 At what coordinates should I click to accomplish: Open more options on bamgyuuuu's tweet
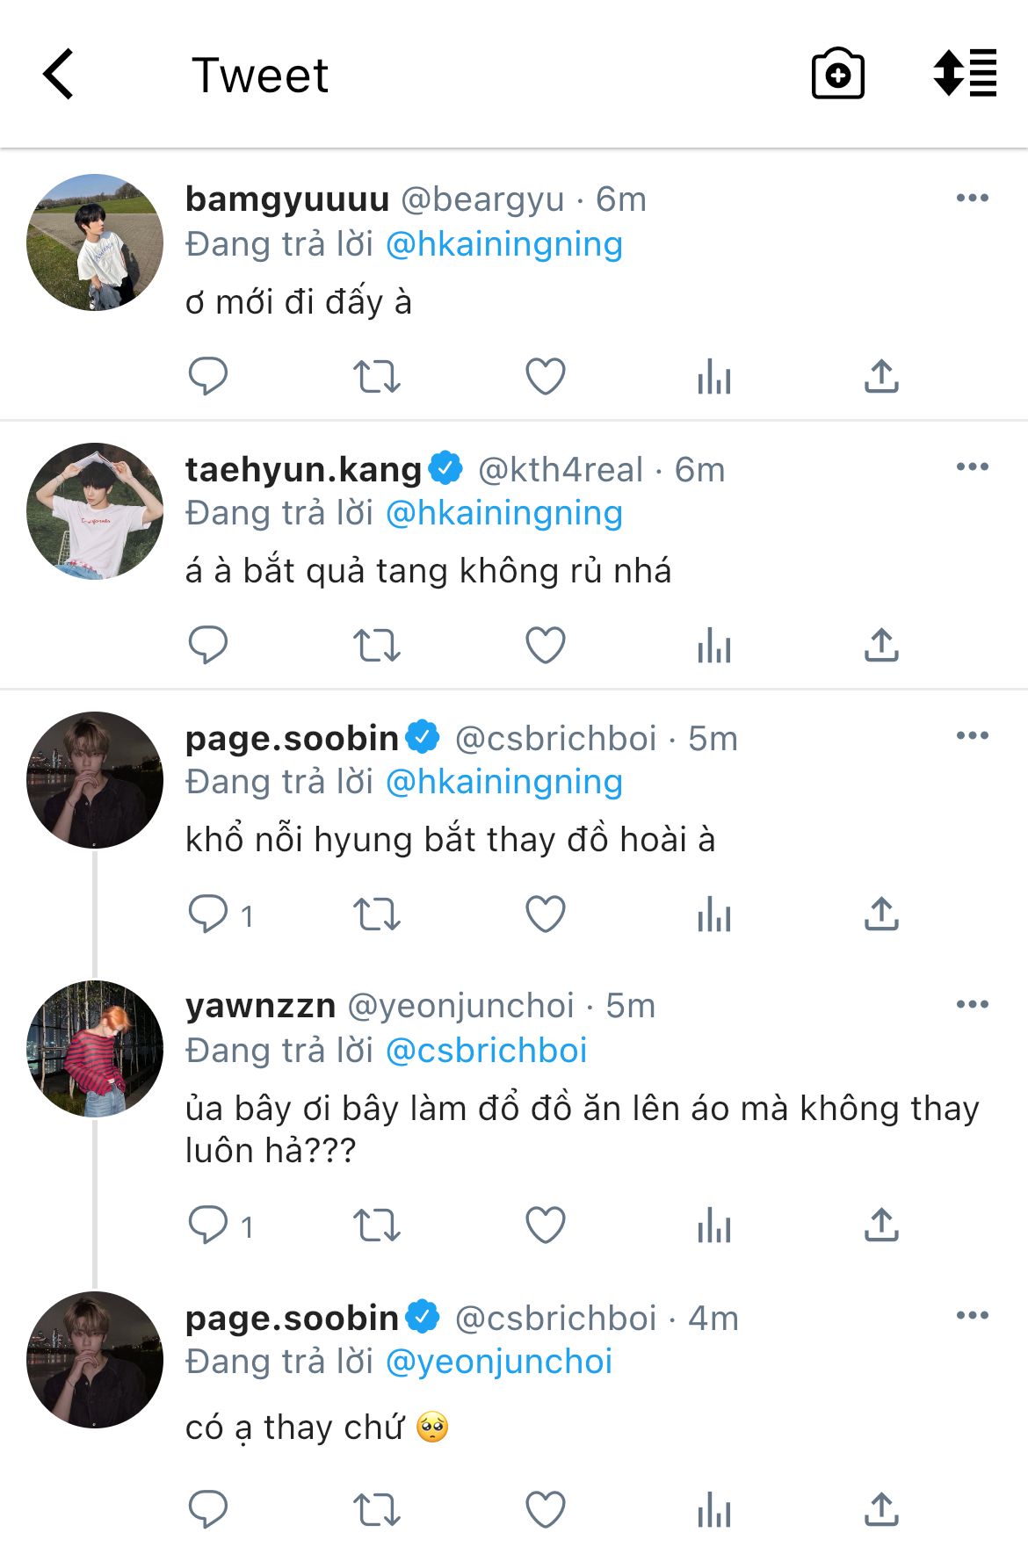pos(972,199)
